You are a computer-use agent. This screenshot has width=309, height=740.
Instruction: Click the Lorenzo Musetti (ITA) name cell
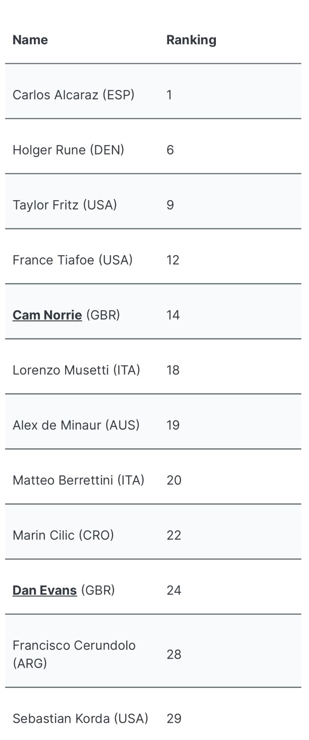[x=76, y=370]
